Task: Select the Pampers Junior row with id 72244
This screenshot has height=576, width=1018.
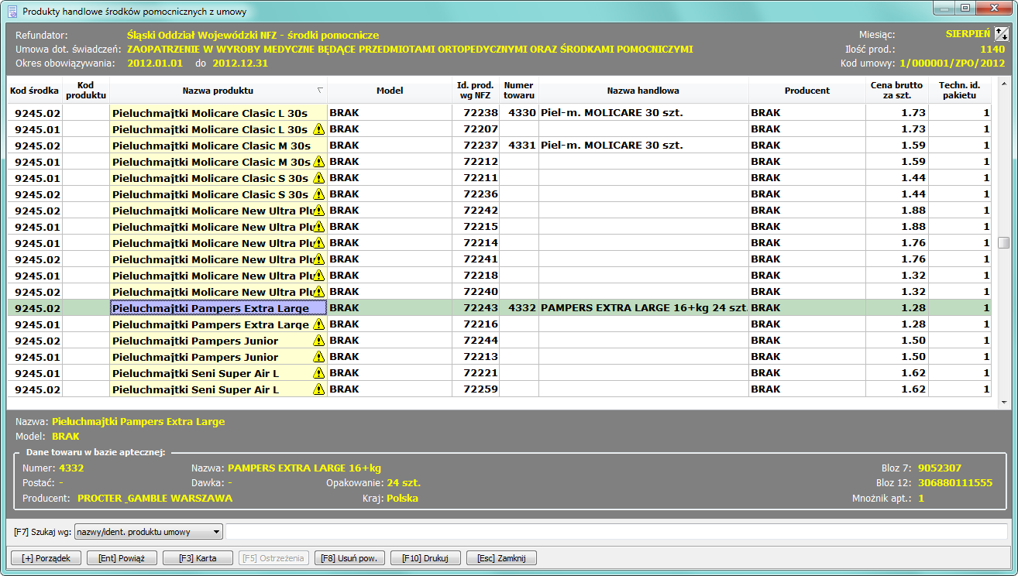Action: pos(499,341)
